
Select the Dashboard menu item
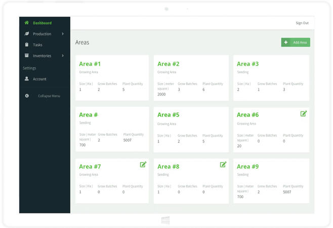(x=42, y=23)
